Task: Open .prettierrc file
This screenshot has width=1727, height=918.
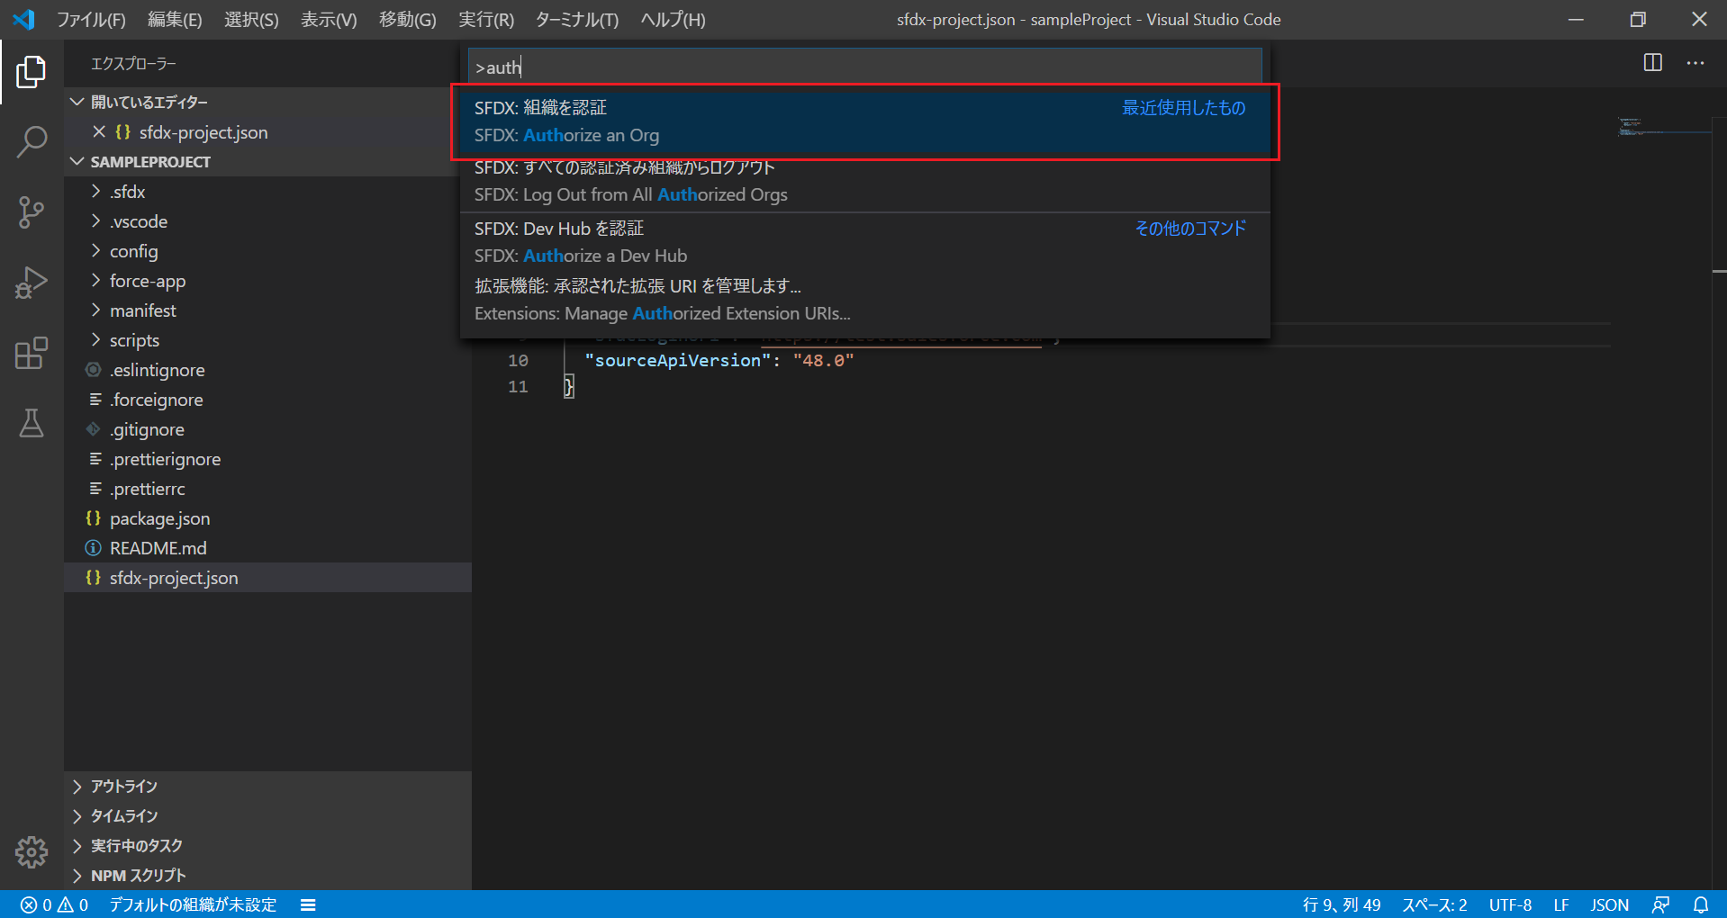Action: [267, 489]
